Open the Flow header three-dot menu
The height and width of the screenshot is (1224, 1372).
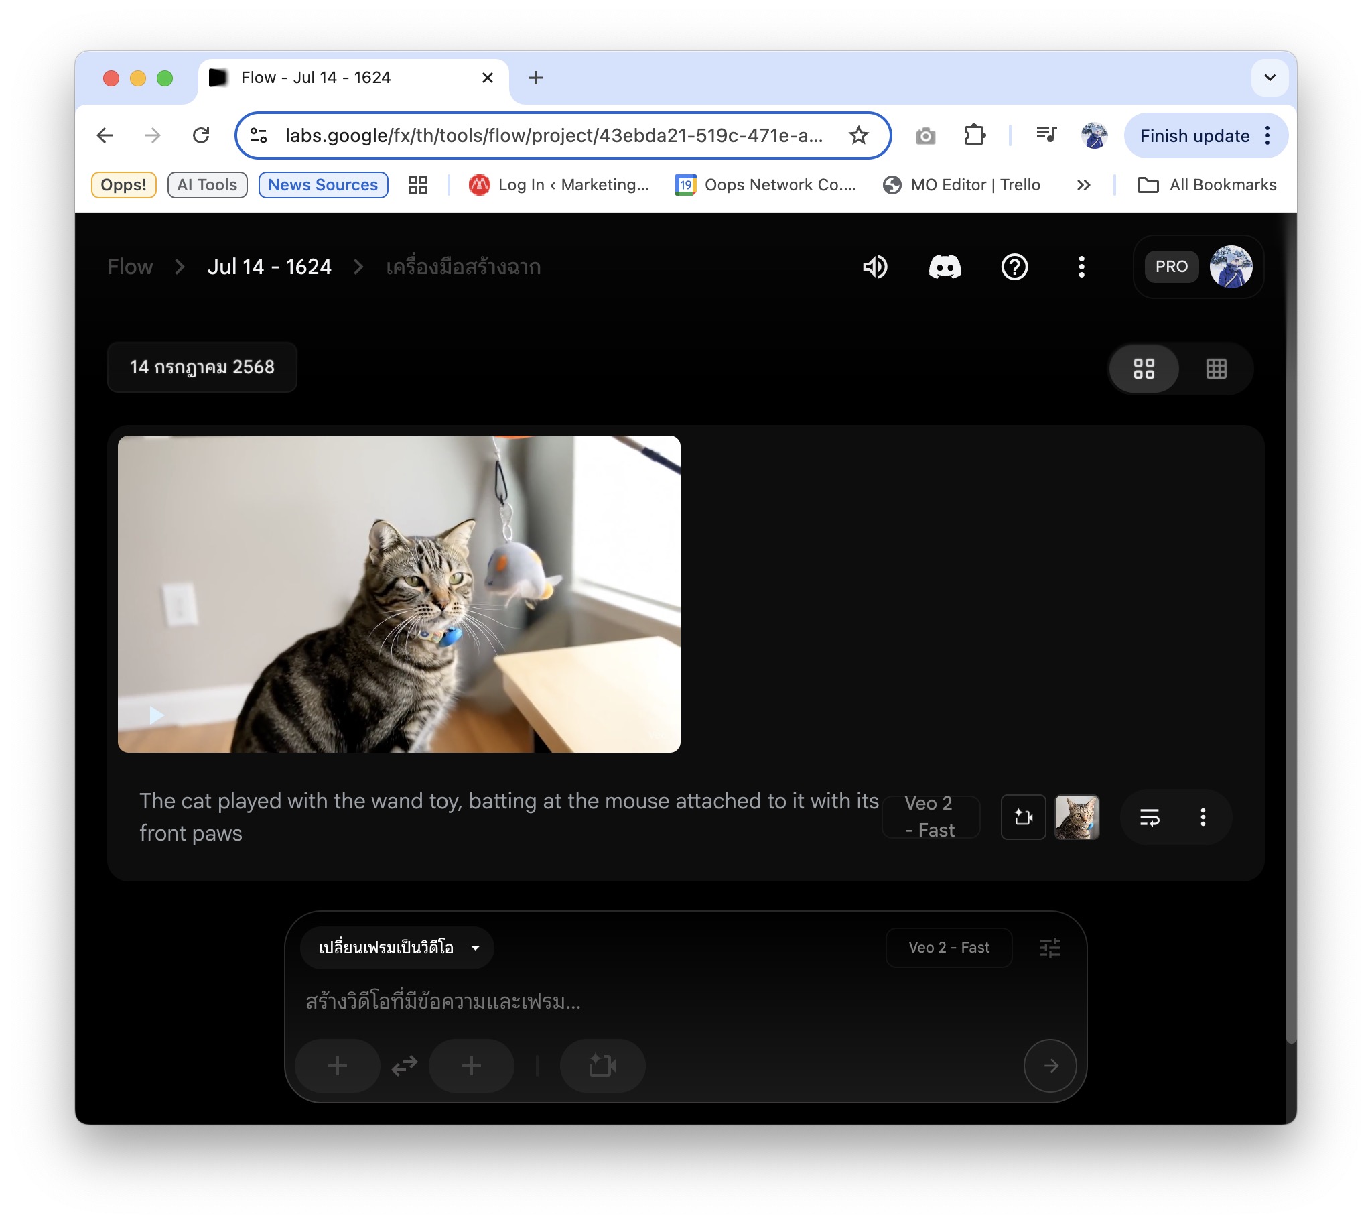coord(1081,267)
